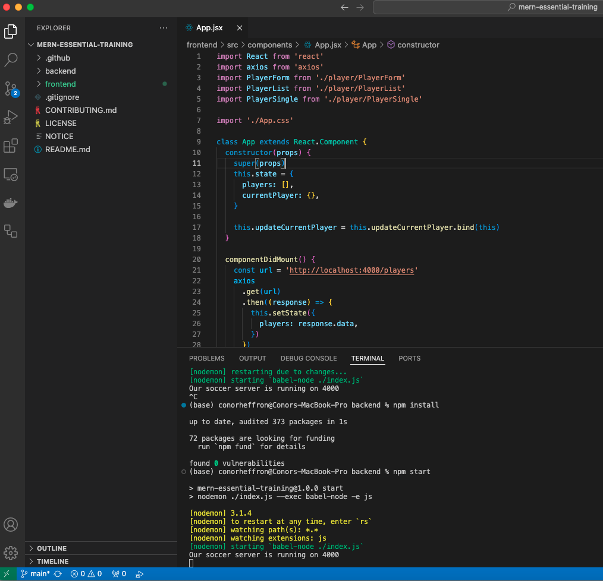The height and width of the screenshot is (581, 603).
Task: Expand the backend folder
Action: click(x=60, y=71)
